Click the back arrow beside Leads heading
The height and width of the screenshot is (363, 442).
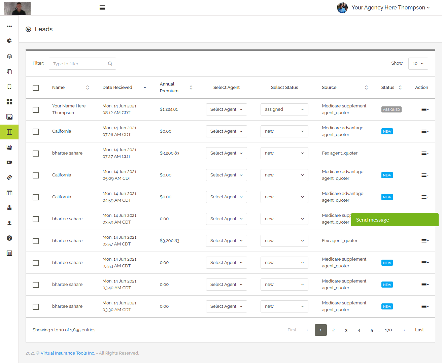(x=29, y=29)
